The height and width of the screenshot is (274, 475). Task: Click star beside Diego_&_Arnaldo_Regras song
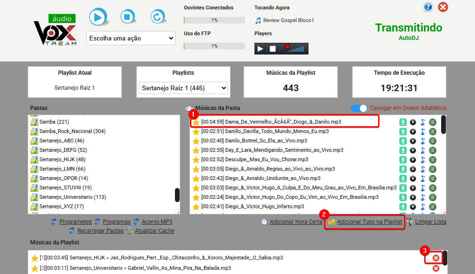pos(196,169)
